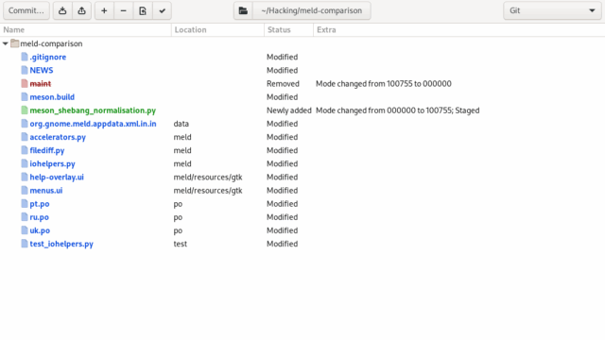Click the 'Newly added' status text
The height and width of the screenshot is (340, 605).
pyautogui.click(x=289, y=110)
